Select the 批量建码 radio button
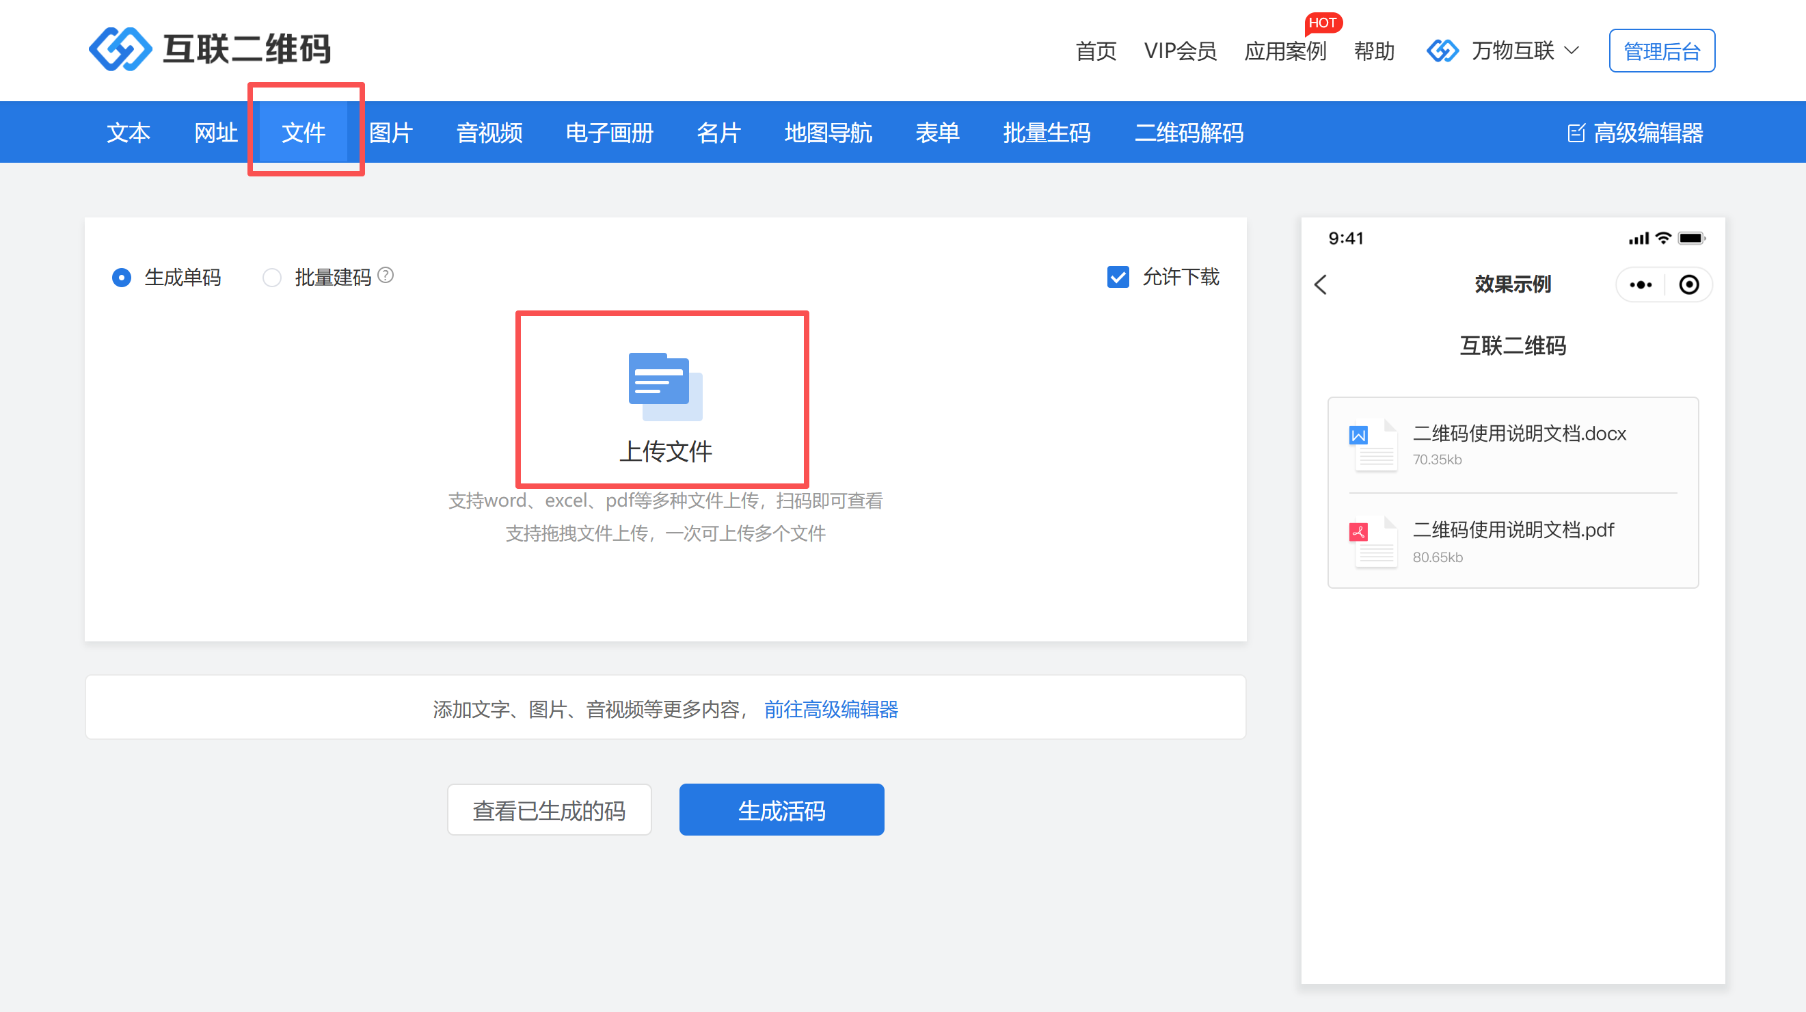 point(272,278)
